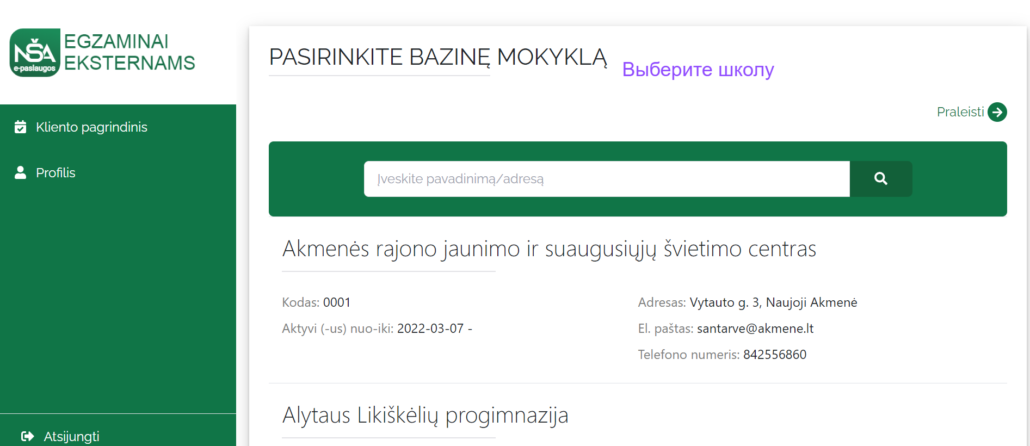Click the address Vytauto g. 3, Naujoji Akmenė
This screenshot has width=1030, height=446.
click(773, 302)
